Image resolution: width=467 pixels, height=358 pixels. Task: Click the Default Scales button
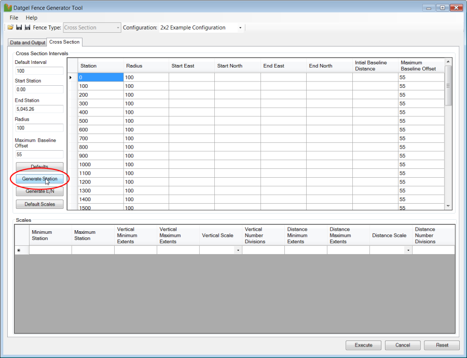[39, 204]
